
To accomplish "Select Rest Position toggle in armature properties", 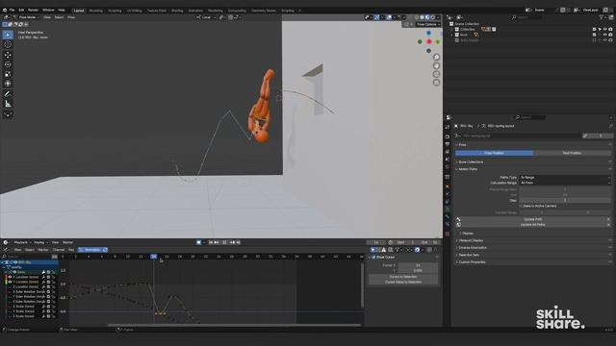I will [572, 153].
